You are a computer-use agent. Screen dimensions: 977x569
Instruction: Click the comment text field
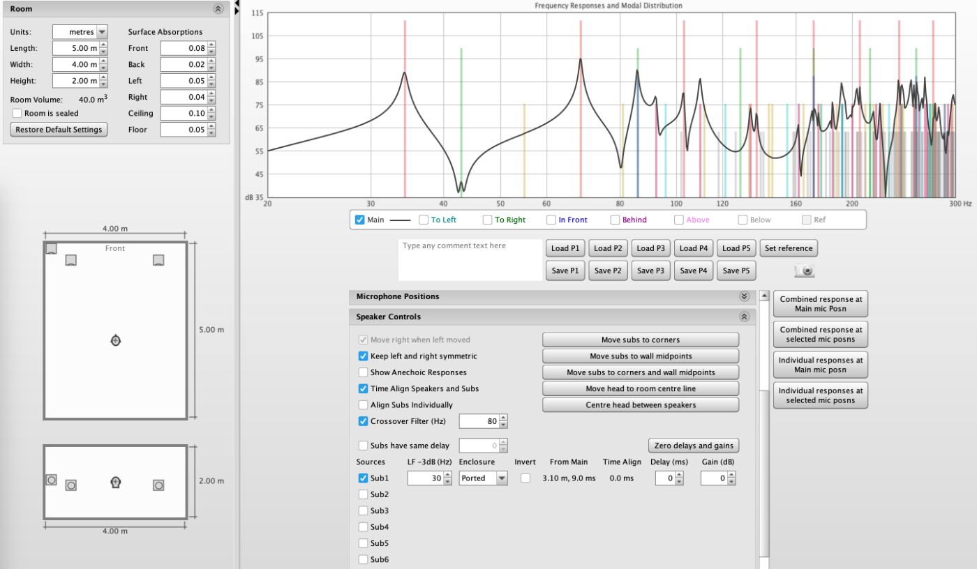tap(470, 260)
